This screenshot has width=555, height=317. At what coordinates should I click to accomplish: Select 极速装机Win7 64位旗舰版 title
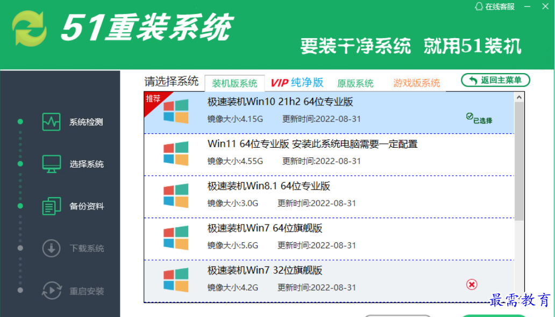265,228
